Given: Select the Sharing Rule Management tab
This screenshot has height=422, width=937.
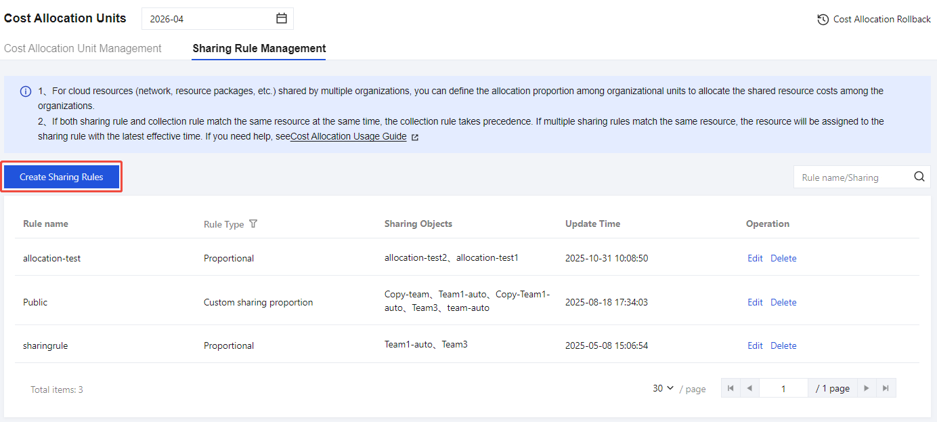Looking at the screenshot, I should pyautogui.click(x=259, y=49).
